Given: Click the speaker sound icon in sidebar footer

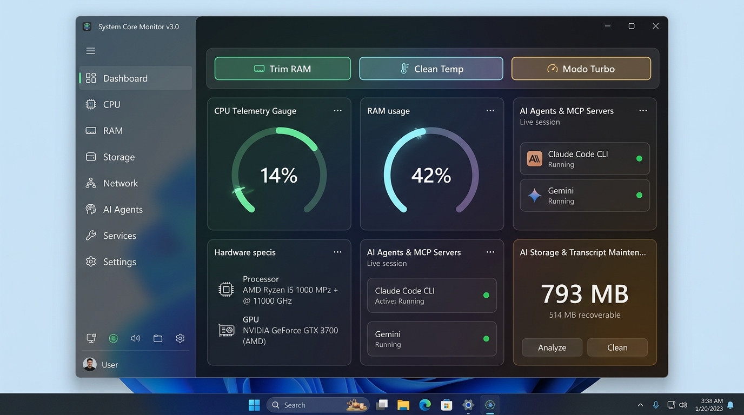Looking at the screenshot, I should point(136,338).
